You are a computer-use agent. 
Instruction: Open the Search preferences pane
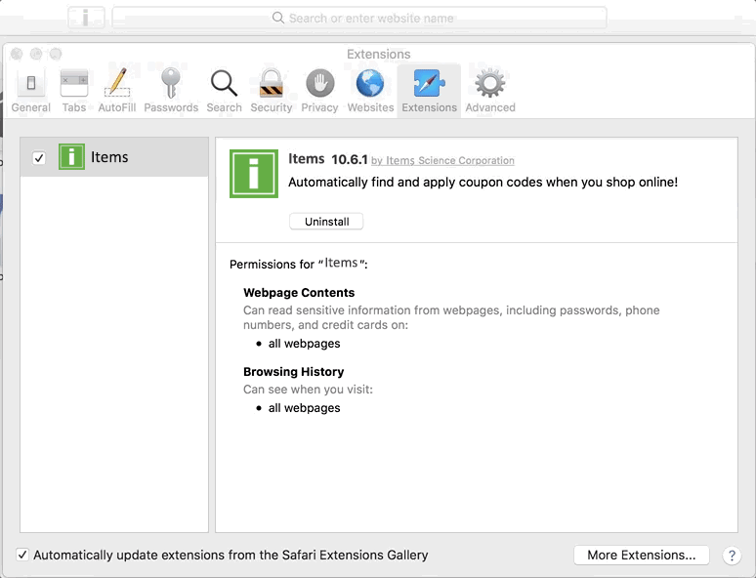225,91
